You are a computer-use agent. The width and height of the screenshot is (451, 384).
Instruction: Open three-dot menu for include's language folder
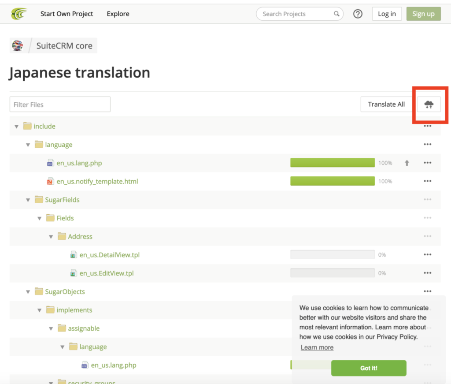coord(427,144)
